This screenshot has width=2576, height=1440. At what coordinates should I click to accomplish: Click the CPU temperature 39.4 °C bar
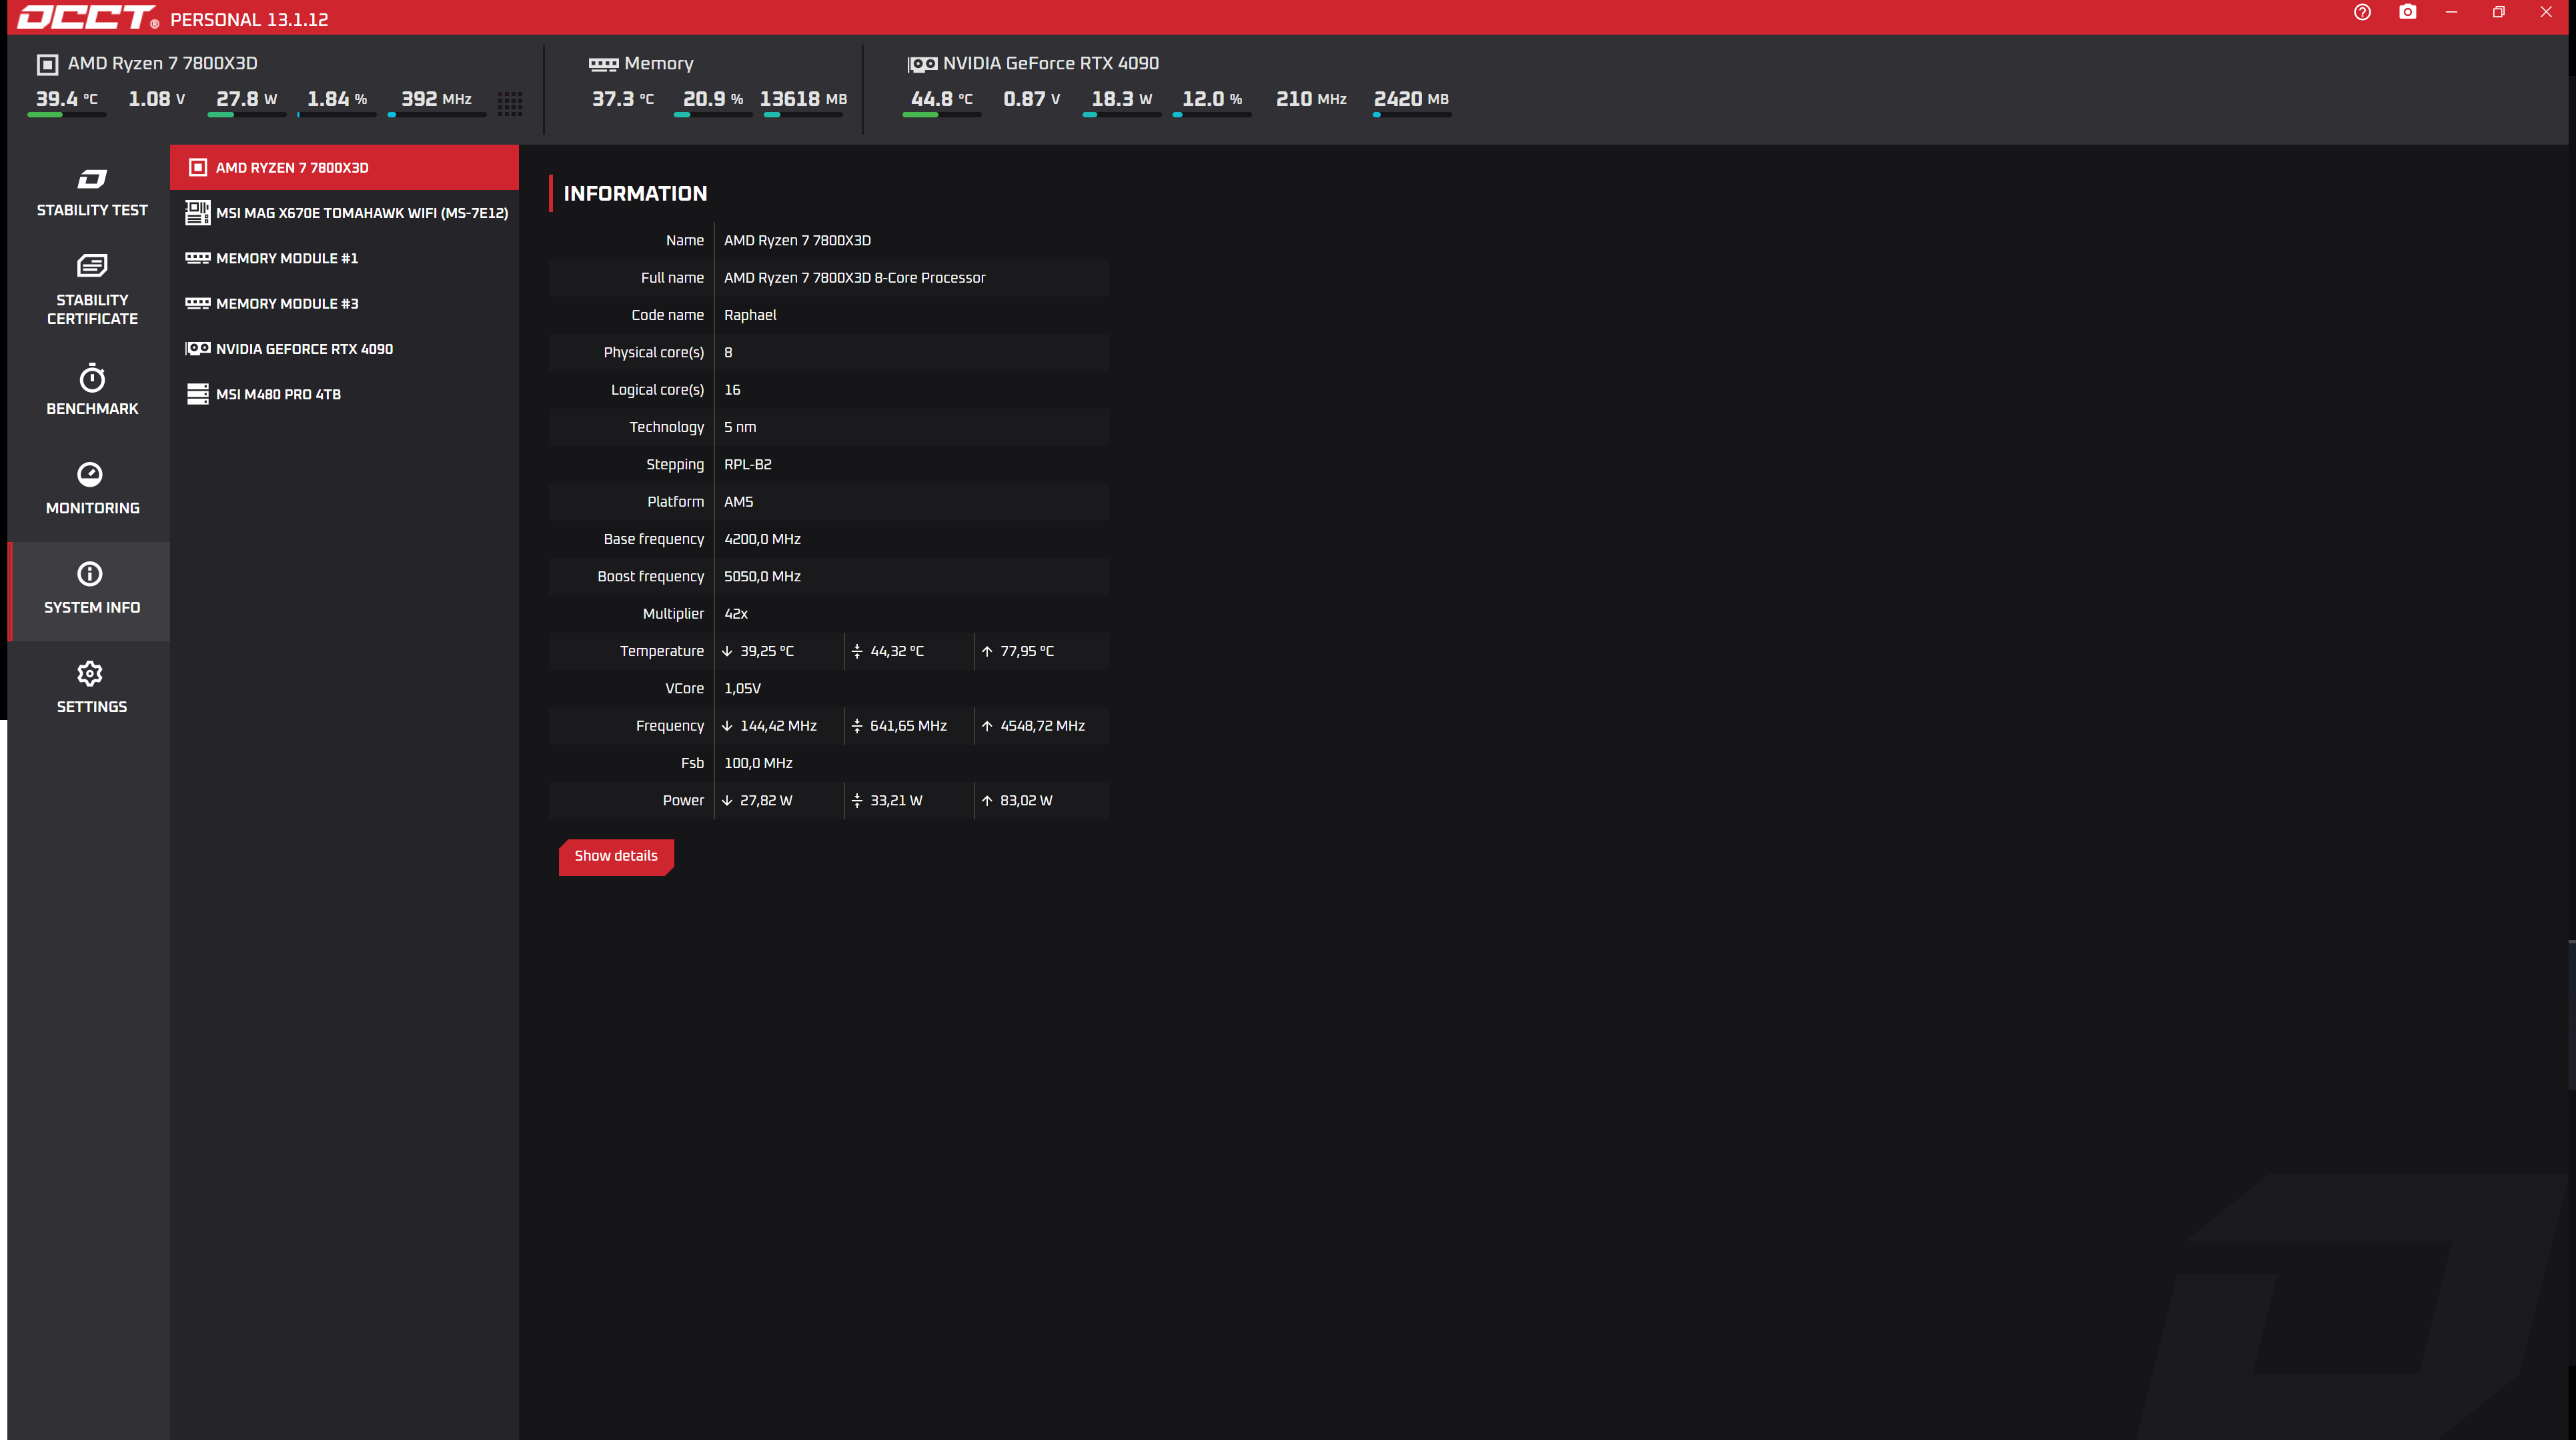click(x=67, y=115)
